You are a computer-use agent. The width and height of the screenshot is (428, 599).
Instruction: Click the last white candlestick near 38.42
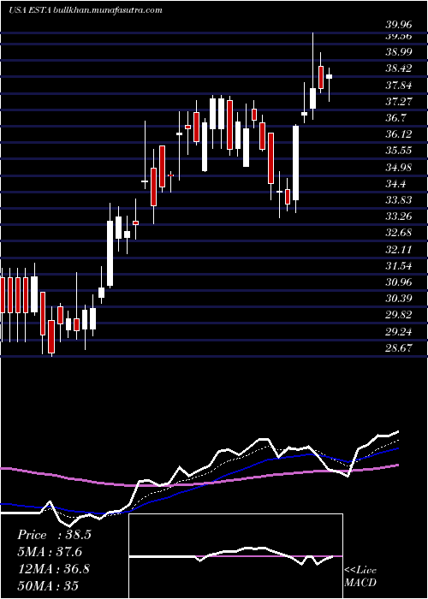point(329,76)
